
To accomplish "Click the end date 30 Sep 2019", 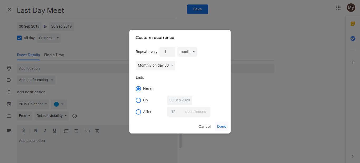I will click(61, 26).
